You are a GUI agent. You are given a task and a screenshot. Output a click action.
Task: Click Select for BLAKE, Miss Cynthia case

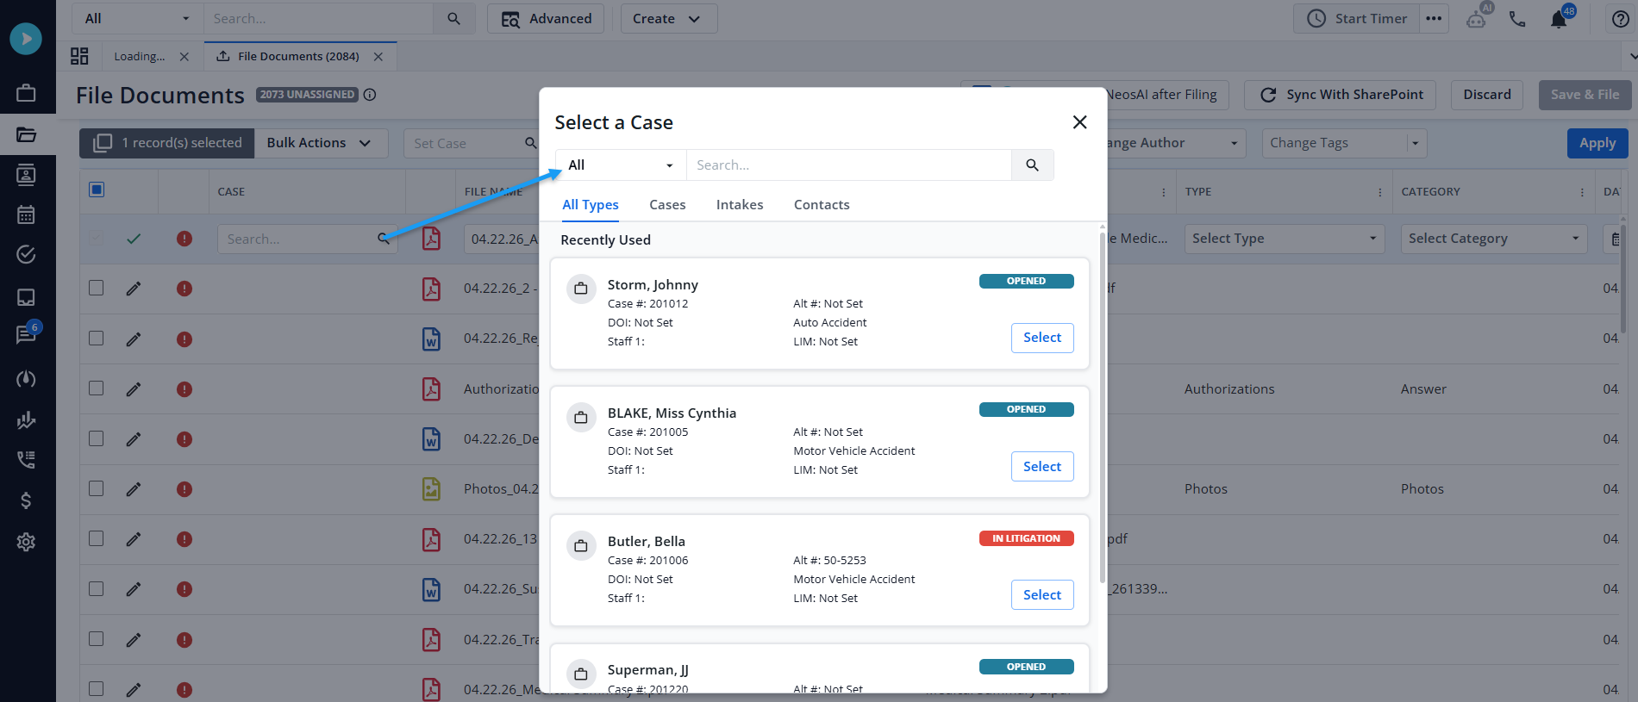coord(1042,467)
